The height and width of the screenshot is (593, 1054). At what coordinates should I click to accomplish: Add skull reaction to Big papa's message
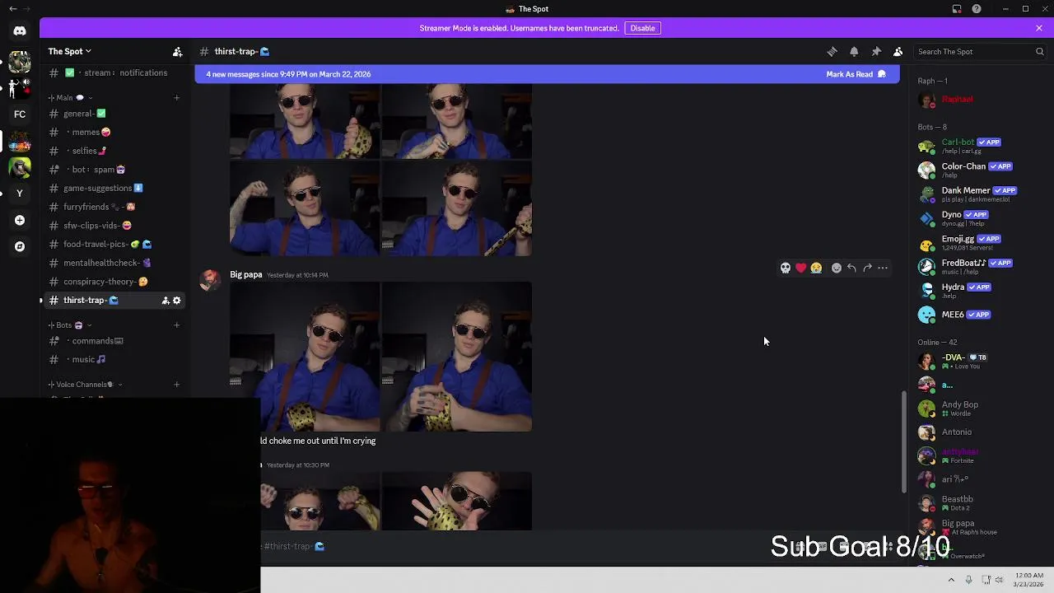click(786, 268)
